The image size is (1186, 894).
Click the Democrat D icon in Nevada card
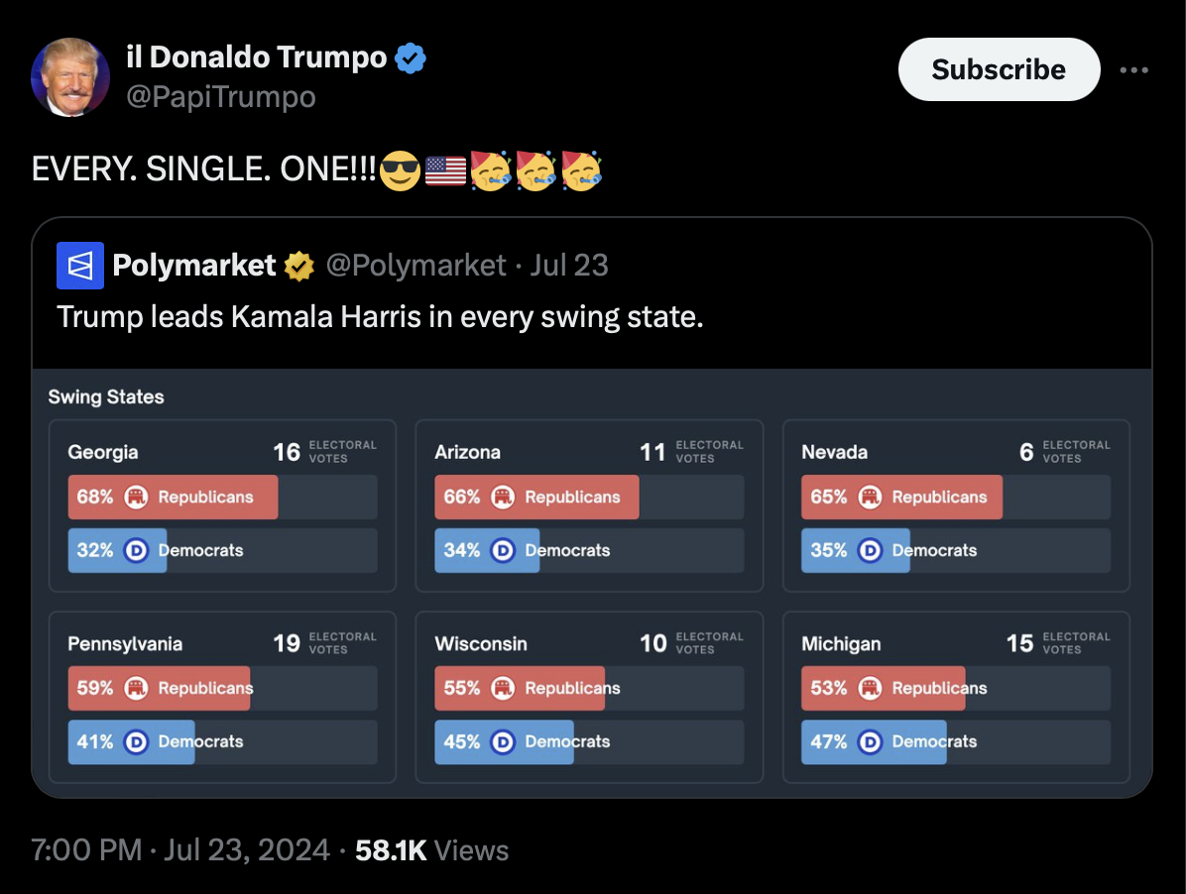pyautogui.click(x=870, y=550)
